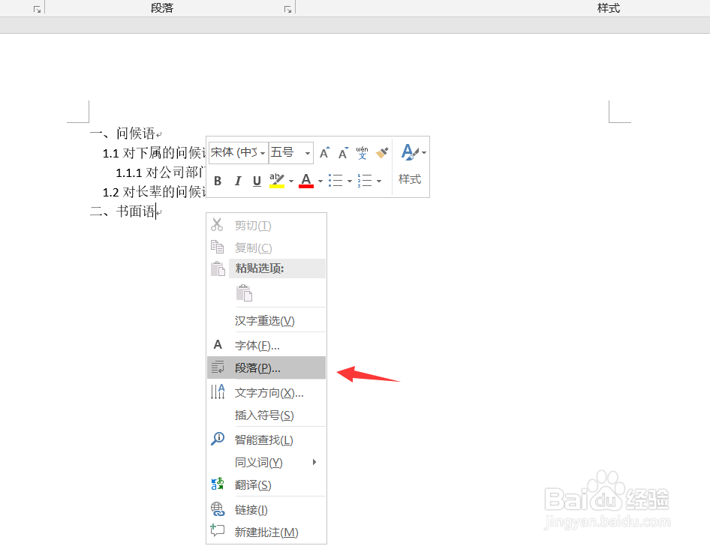Toggle bold formatting with the B button

point(218,181)
